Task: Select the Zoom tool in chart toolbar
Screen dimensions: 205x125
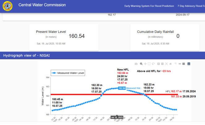Action: coord(141,64)
